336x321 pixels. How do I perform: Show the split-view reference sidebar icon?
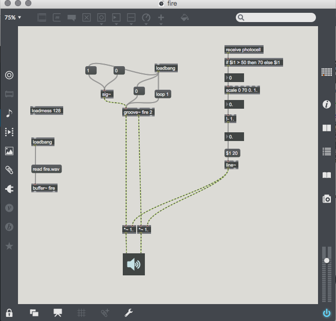coord(327,128)
